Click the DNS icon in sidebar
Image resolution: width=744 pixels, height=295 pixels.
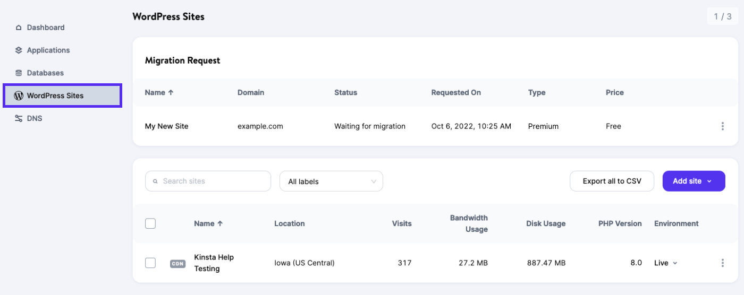coord(19,119)
